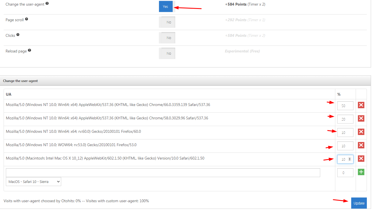This screenshot has width=373, height=210.
Task: Focus percentage field showing 50
Action: (x=345, y=106)
